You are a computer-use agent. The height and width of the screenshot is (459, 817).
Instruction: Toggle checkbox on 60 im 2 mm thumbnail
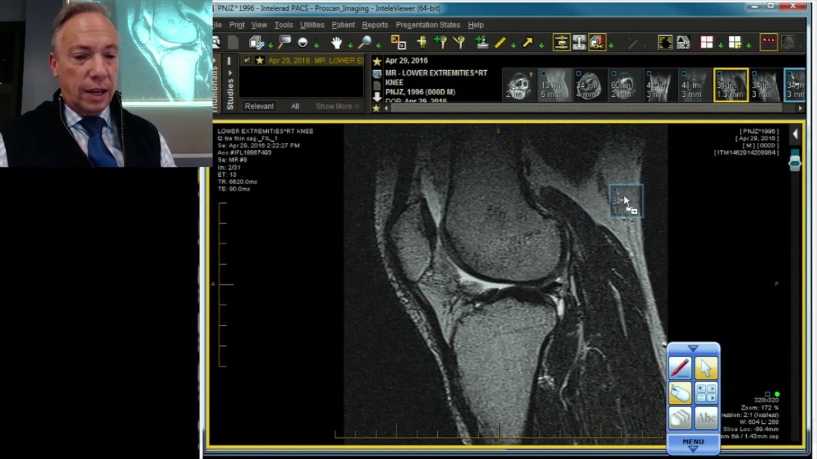pos(613,73)
